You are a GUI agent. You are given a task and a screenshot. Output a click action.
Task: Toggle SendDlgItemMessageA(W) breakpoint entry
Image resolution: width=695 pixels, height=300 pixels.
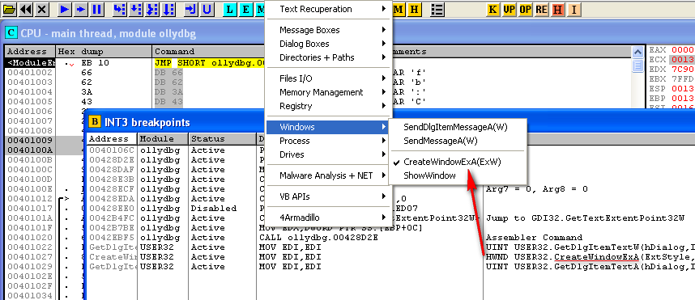456,127
